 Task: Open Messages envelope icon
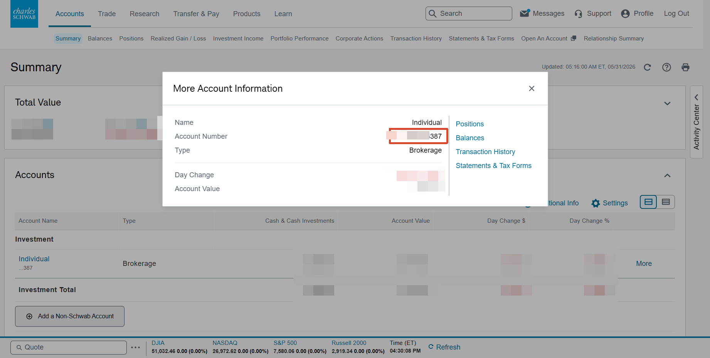[x=525, y=13]
